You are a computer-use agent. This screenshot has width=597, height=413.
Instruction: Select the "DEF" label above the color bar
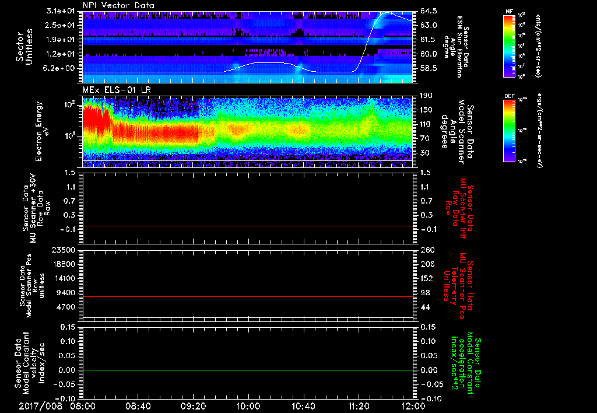coord(509,96)
